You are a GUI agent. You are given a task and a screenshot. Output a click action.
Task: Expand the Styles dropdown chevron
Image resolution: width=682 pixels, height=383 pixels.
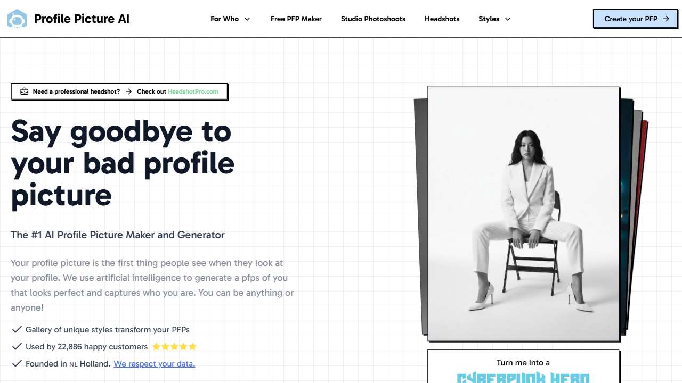click(x=508, y=19)
